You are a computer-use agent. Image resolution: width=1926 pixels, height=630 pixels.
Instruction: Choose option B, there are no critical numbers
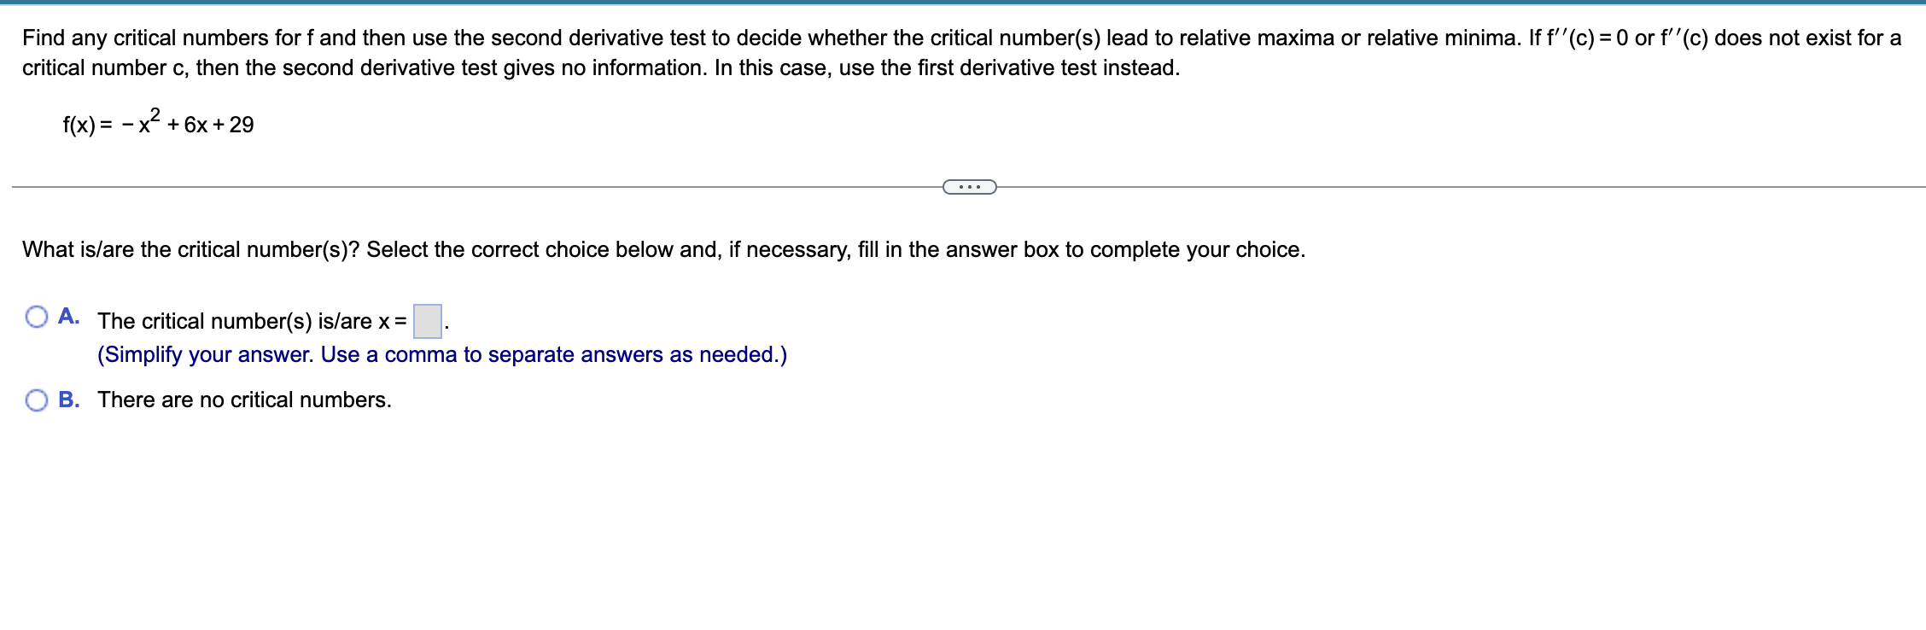click(x=37, y=398)
